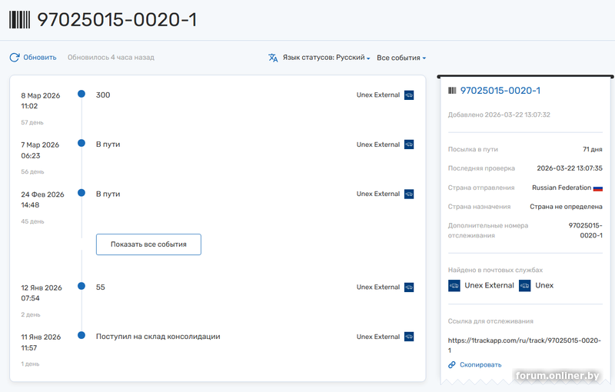615x392 pixels.
Task: Click timeline dot for 12 Янв 2026
Action: point(81,286)
